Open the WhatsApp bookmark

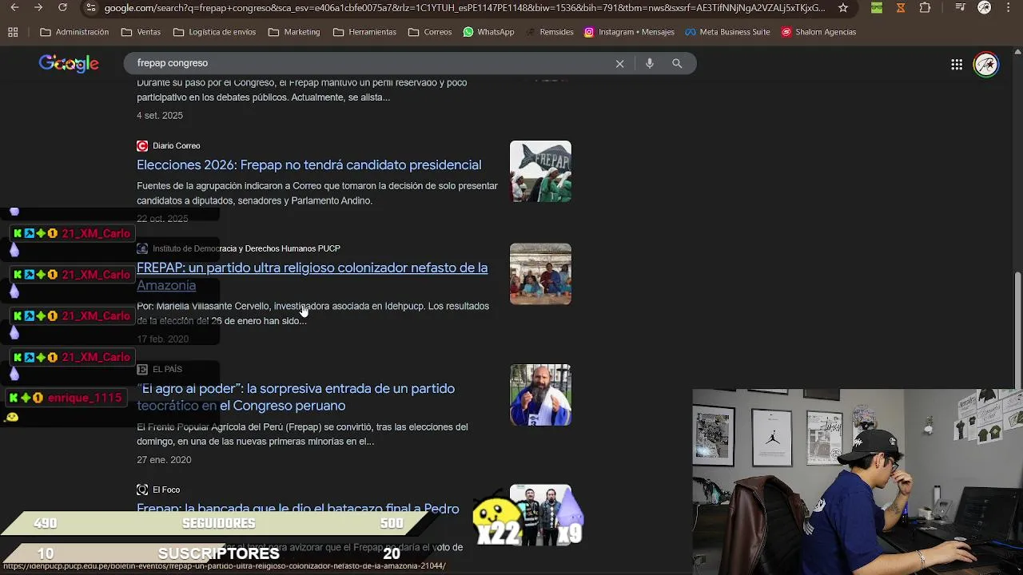[x=488, y=32]
